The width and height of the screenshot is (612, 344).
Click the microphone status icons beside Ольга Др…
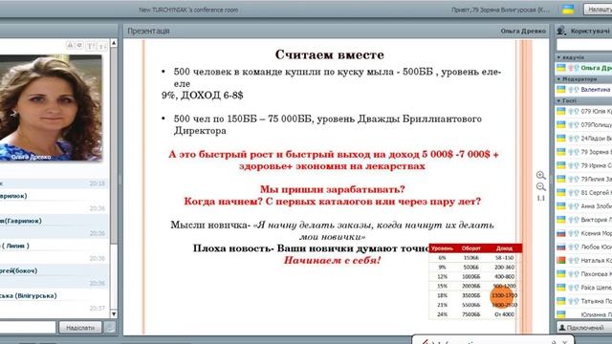click(x=573, y=68)
